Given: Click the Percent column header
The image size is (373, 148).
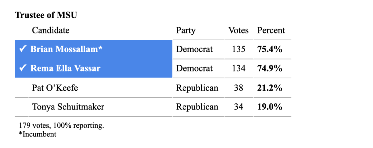Looking at the screenshot, I should point(271,30).
